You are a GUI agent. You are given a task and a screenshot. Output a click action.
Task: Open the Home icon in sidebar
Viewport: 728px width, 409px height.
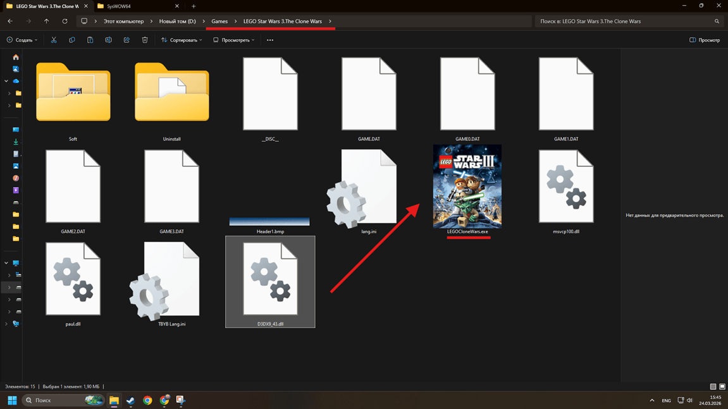click(x=16, y=57)
